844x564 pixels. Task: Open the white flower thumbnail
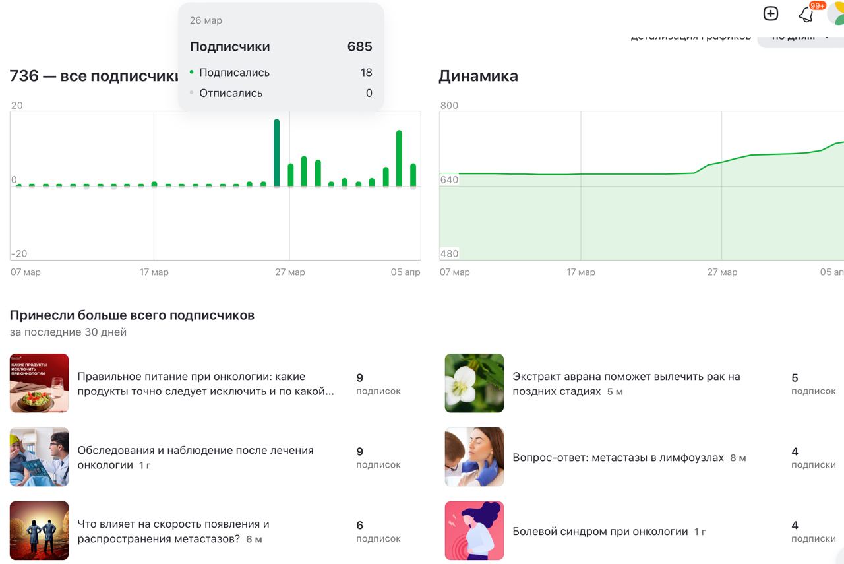pyautogui.click(x=474, y=383)
